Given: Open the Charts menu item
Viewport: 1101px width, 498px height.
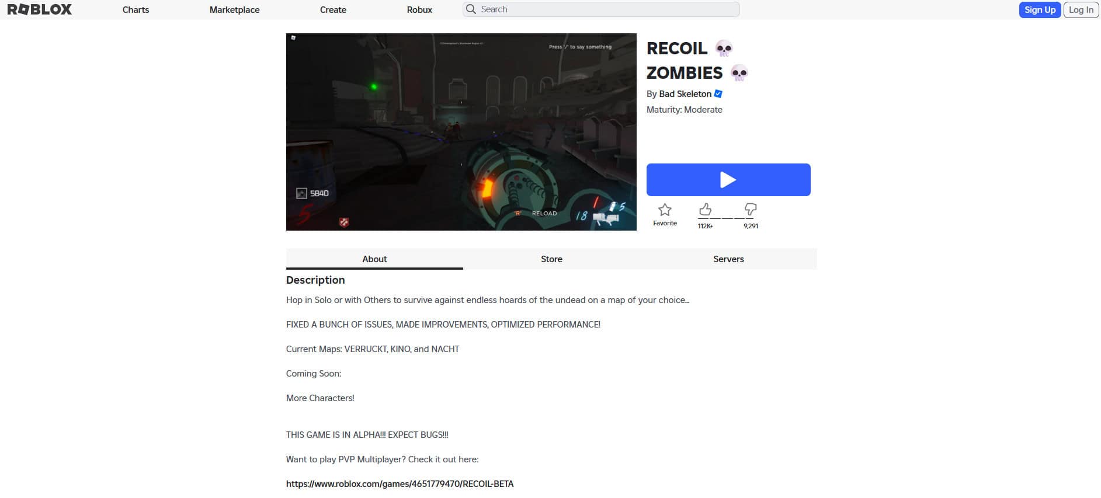Looking at the screenshot, I should 136,10.
